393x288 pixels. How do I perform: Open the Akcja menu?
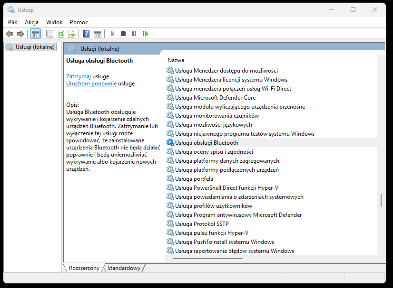click(x=31, y=22)
